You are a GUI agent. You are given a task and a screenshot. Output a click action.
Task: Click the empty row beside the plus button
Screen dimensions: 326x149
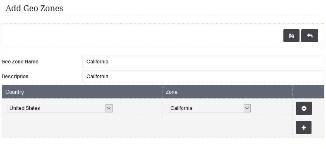click(147, 128)
